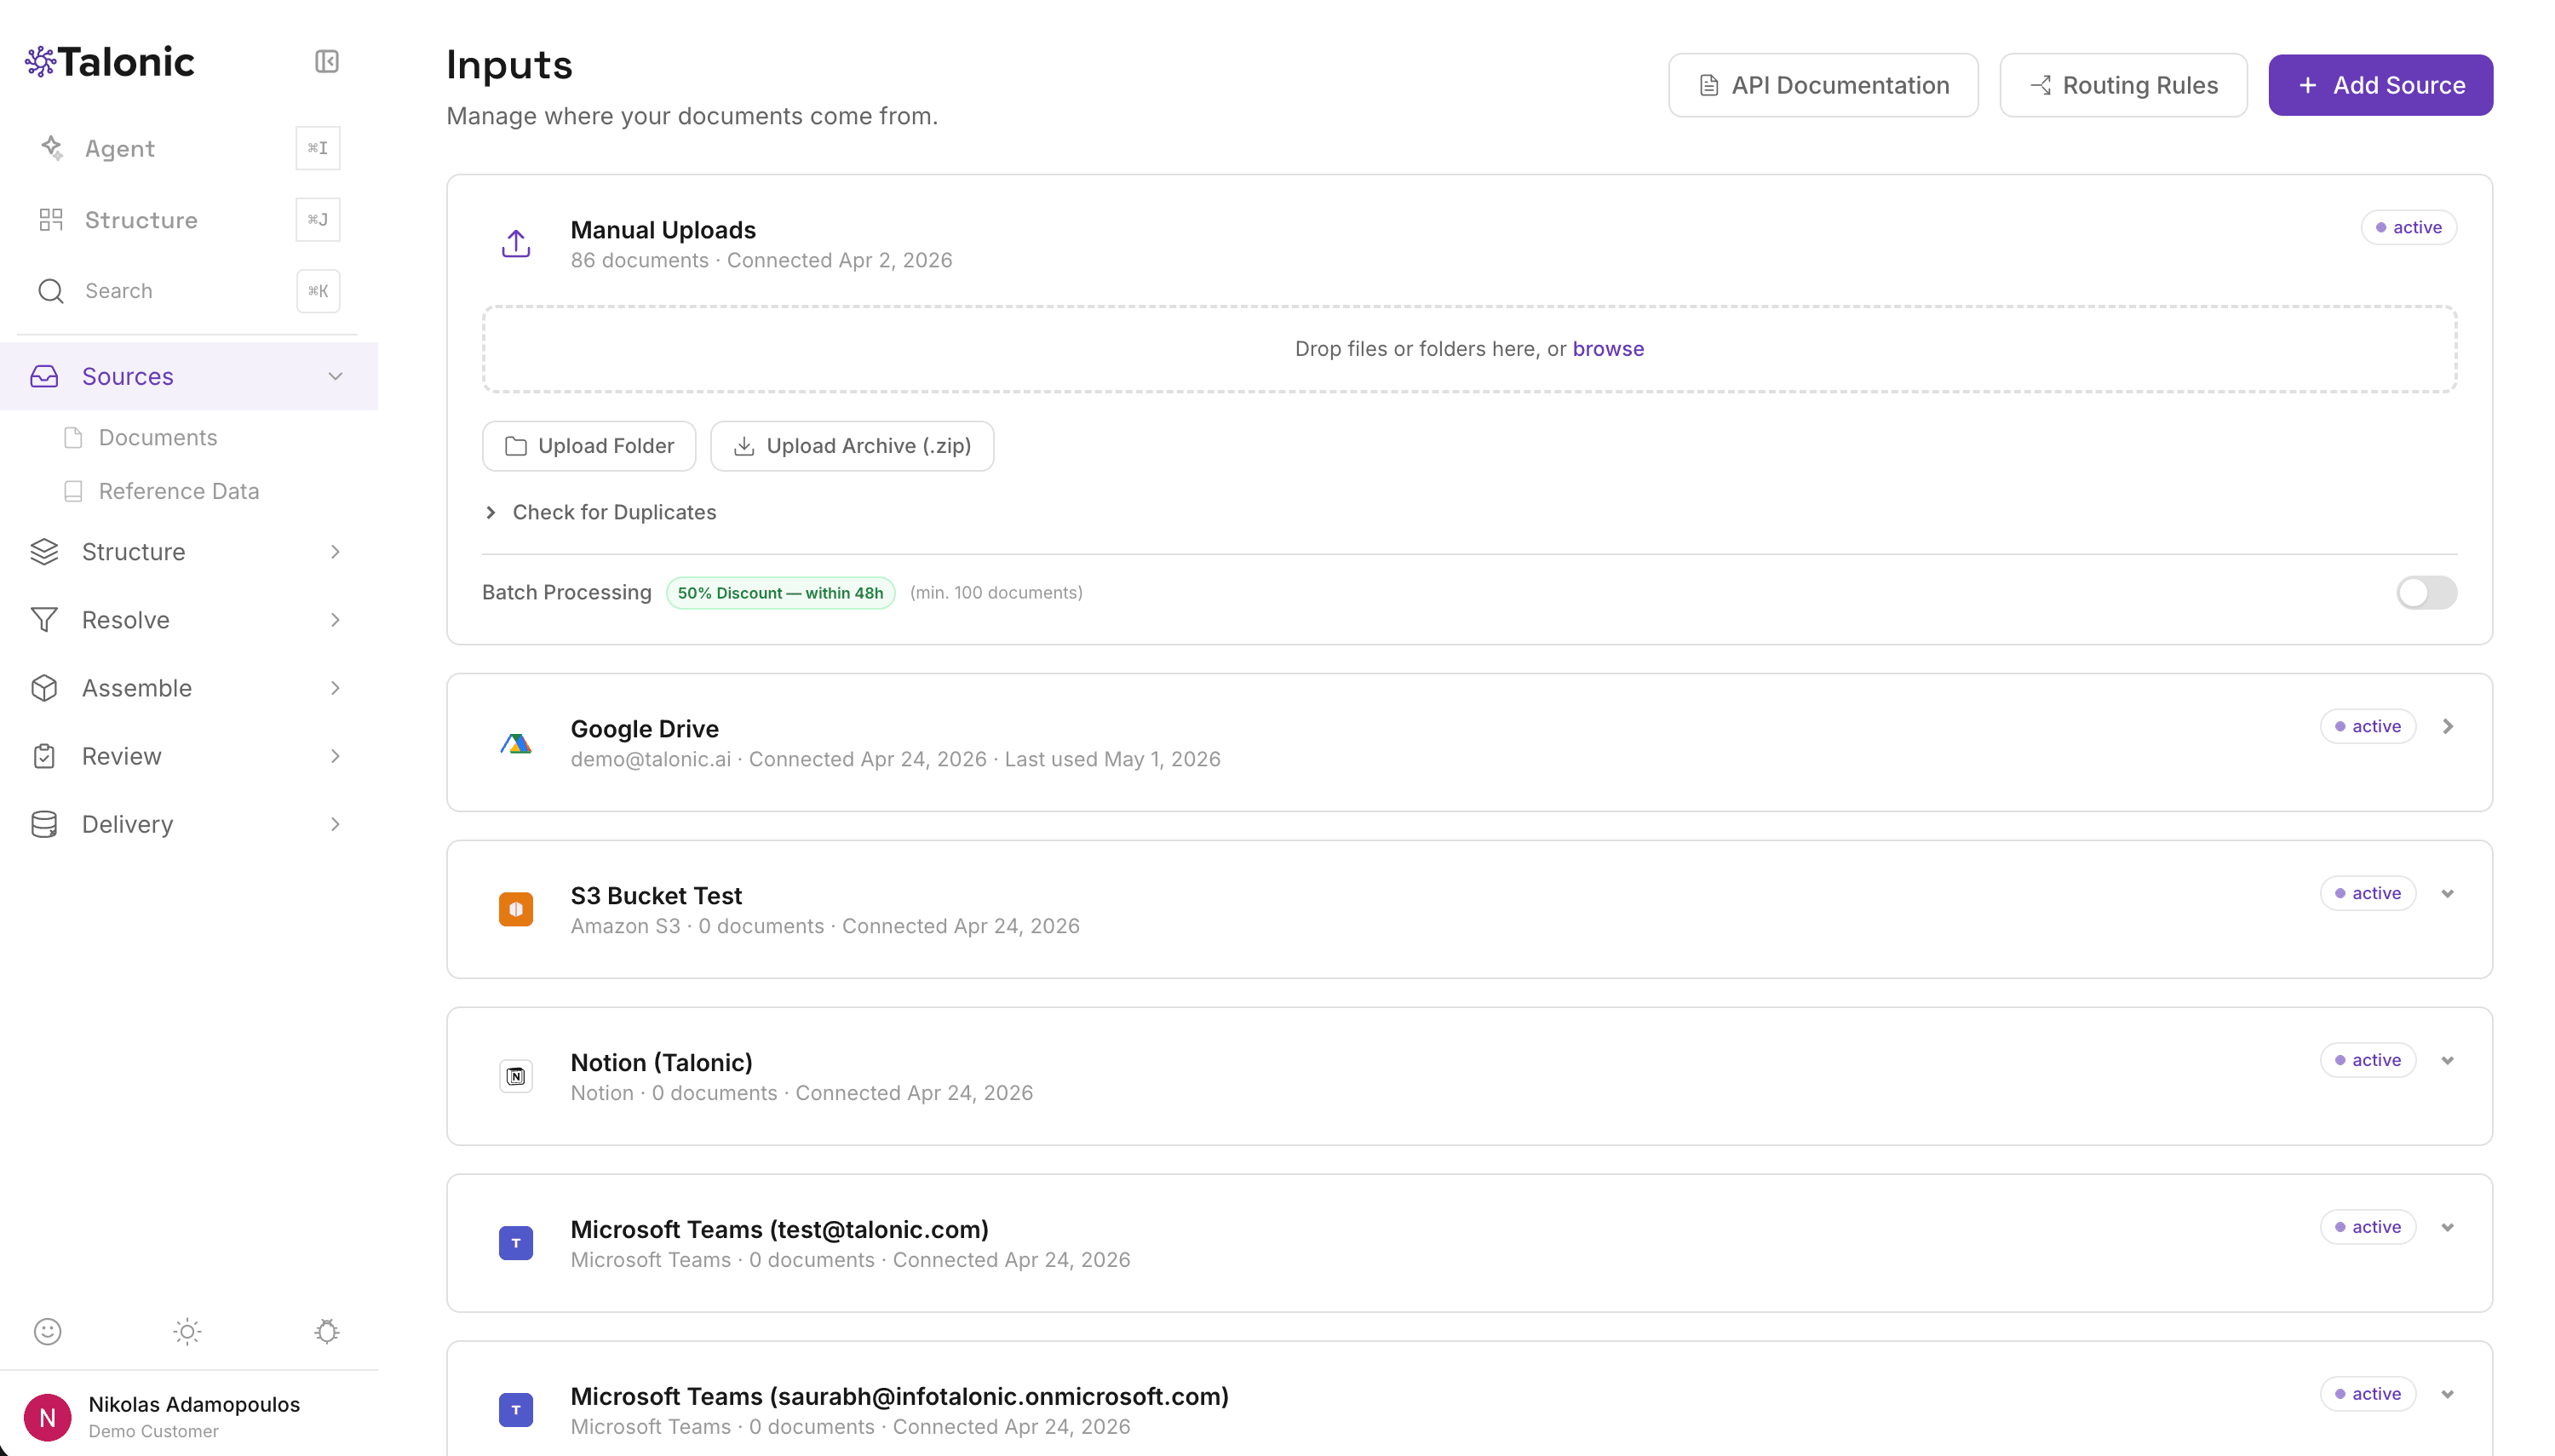Click the Manual Uploads upload icon
This screenshot has height=1456, width=2555.
(x=516, y=244)
